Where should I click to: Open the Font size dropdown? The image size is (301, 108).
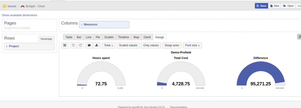click(192, 45)
